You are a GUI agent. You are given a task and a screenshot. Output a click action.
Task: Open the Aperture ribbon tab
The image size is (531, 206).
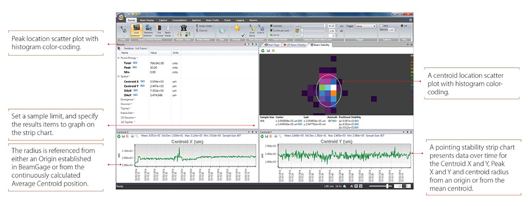click(196, 20)
